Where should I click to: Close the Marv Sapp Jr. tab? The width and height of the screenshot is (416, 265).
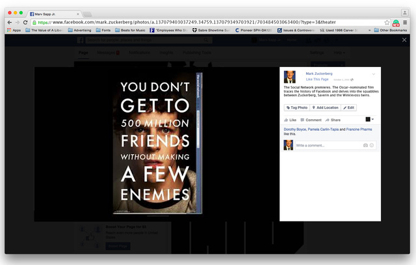[x=78, y=14]
